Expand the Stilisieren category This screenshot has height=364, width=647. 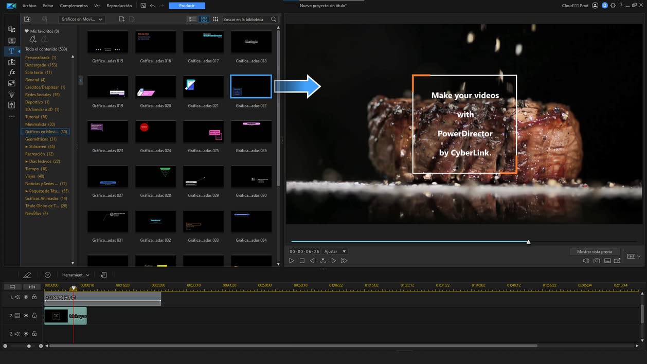click(x=27, y=147)
